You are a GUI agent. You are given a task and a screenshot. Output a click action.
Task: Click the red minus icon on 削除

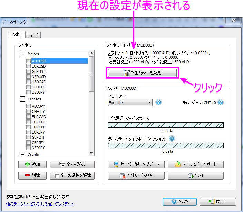coord(27,175)
